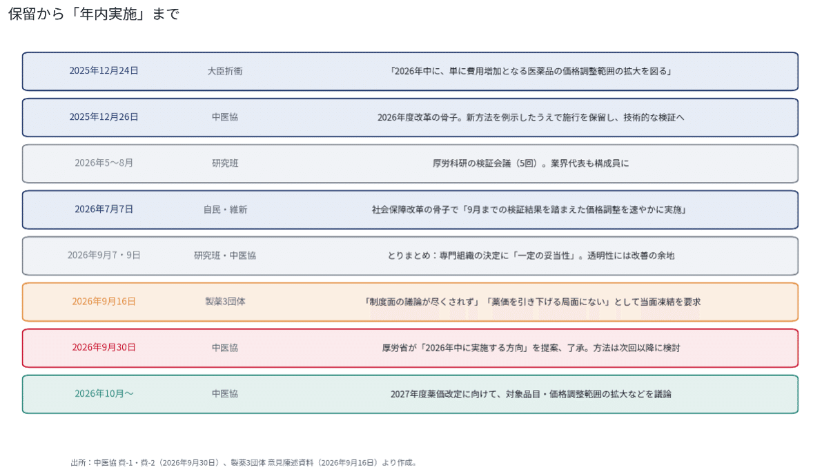Click the 研究班 label in 2026年5〜8月 row
Viewport: 822px width, 476px height.
pyautogui.click(x=225, y=163)
